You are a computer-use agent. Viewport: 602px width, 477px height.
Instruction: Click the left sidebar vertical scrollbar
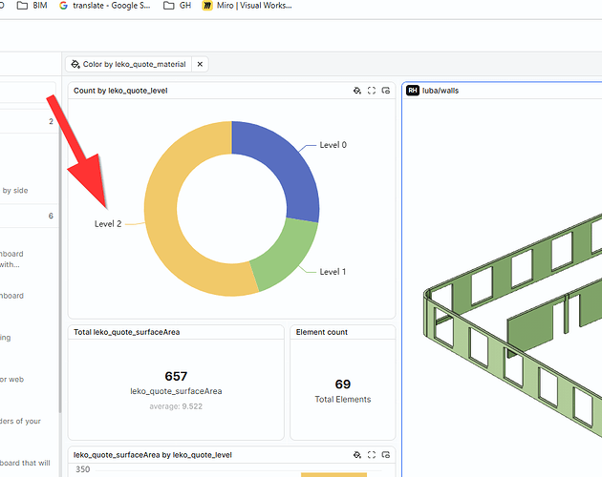(x=60, y=268)
